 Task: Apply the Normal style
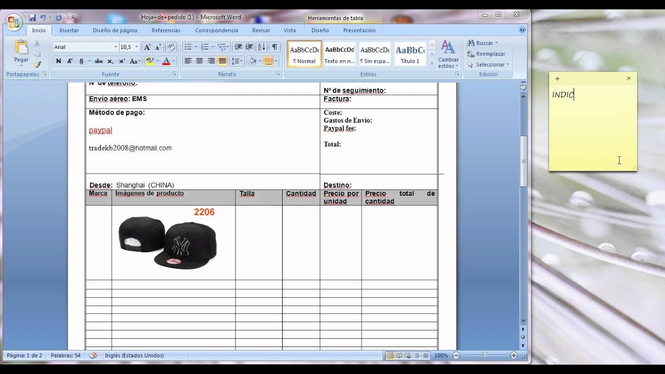coord(304,54)
